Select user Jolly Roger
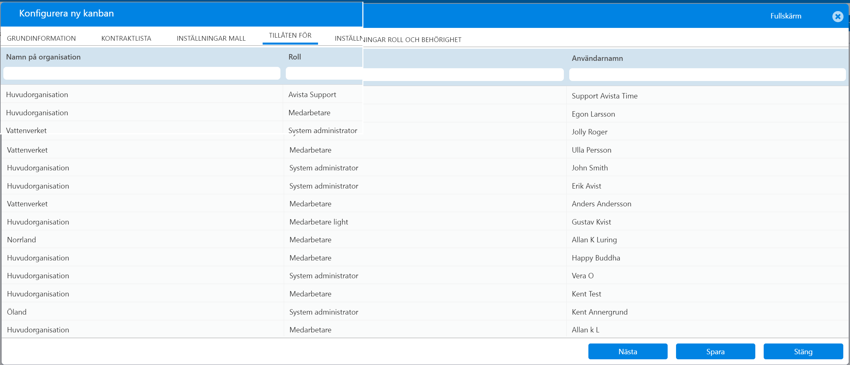Screen dimensions: 850x365 [x=589, y=132]
